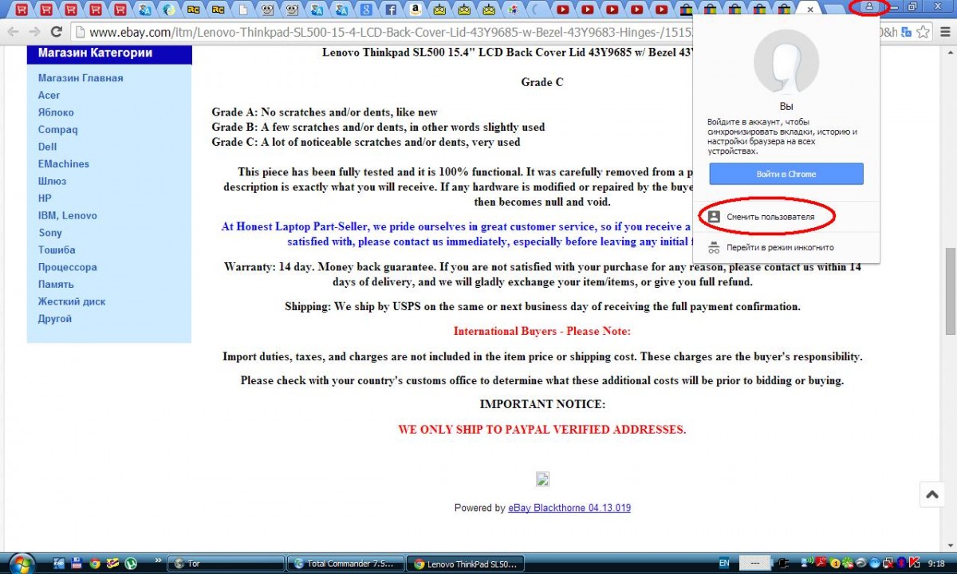
Task: Open the eBay Blackthorne 04.13.019 link
Action: click(569, 508)
